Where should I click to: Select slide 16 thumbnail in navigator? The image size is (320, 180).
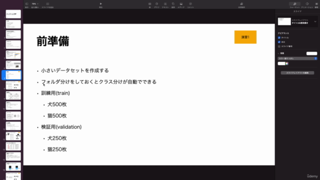(x=13, y=166)
